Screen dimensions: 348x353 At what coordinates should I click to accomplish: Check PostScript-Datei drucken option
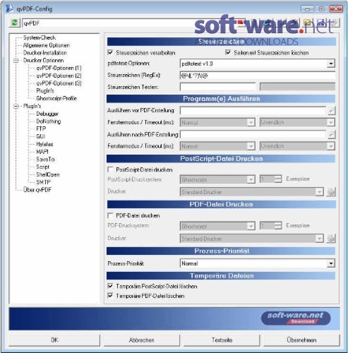click(110, 169)
